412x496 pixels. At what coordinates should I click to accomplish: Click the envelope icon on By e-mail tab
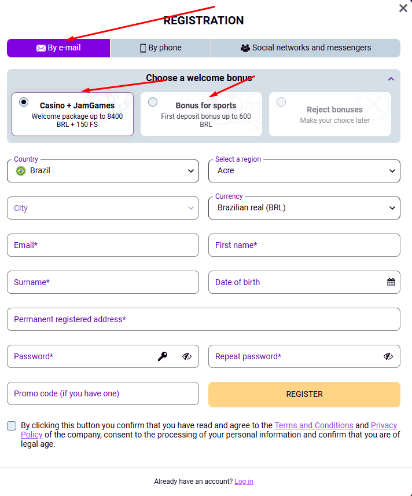41,48
